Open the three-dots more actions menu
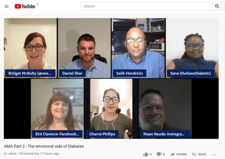Viewport: 225px width, 159px height. (x=214, y=154)
